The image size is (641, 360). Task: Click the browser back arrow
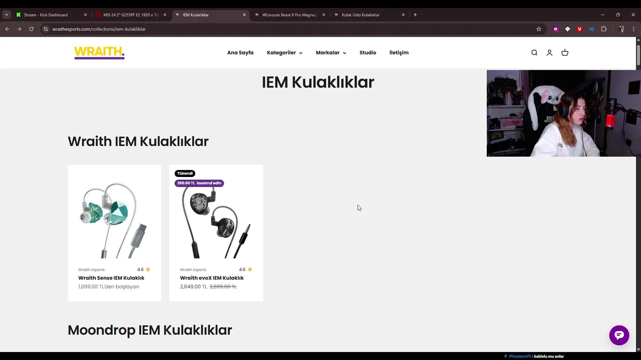[x=7, y=29]
